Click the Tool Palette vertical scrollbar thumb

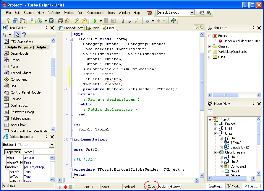coord(54,67)
